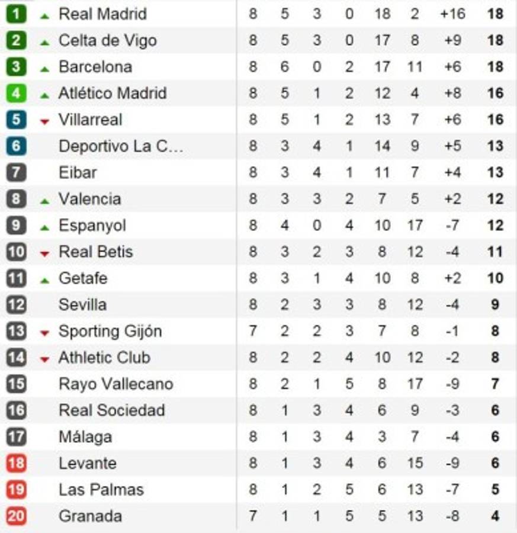Open the Celta de Vigo team link
The height and width of the screenshot is (533, 517).
107,40
